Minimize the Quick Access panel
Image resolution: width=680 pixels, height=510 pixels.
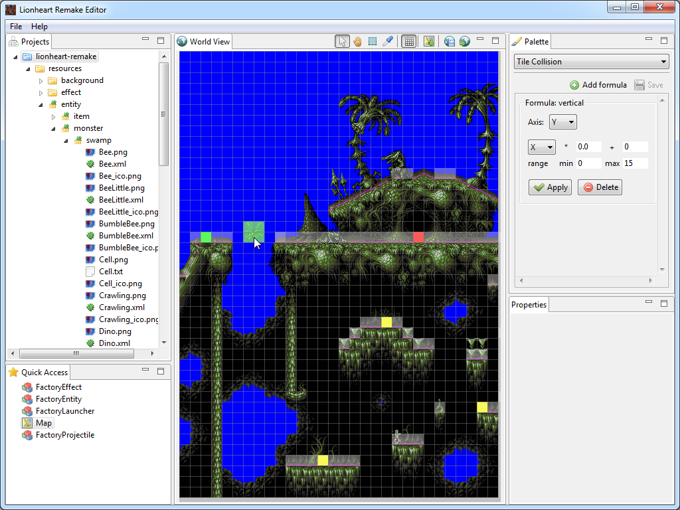(x=145, y=371)
